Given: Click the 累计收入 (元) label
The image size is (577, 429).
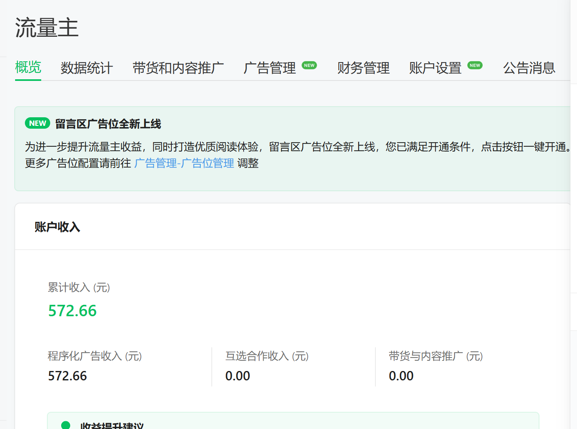Looking at the screenshot, I should click(x=79, y=288).
